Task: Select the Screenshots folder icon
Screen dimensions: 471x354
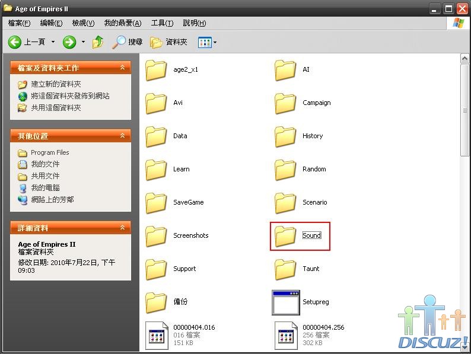Action: pyautogui.click(x=156, y=237)
